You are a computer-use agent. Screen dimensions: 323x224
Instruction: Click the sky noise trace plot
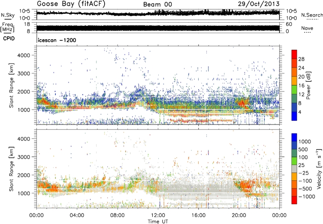[158, 13]
